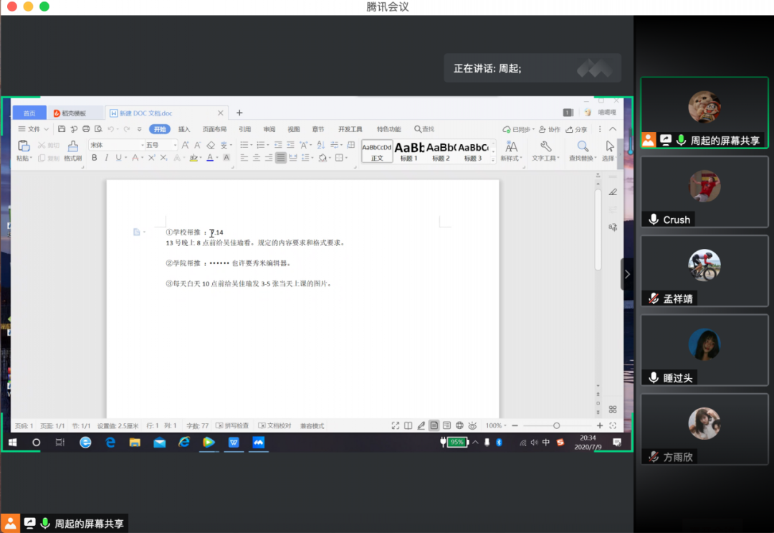Open the Windows Start menu

[14, 443]
